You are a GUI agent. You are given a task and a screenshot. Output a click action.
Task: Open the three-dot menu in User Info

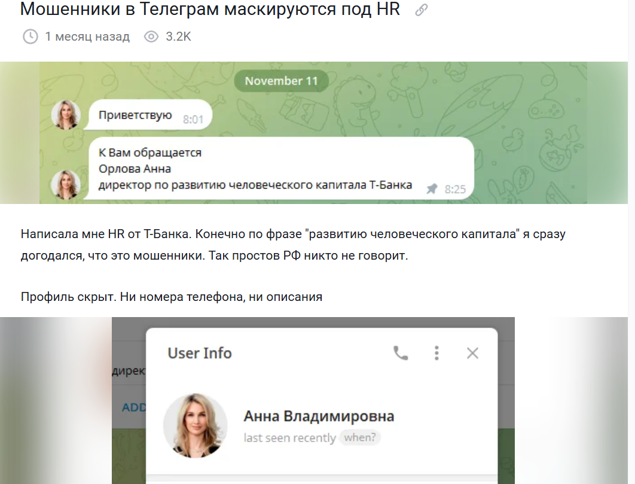(x=436, y=353)
